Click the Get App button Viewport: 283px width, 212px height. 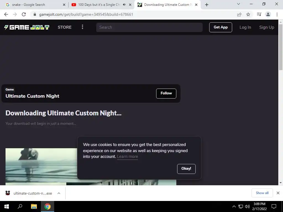tap(221, 27)
